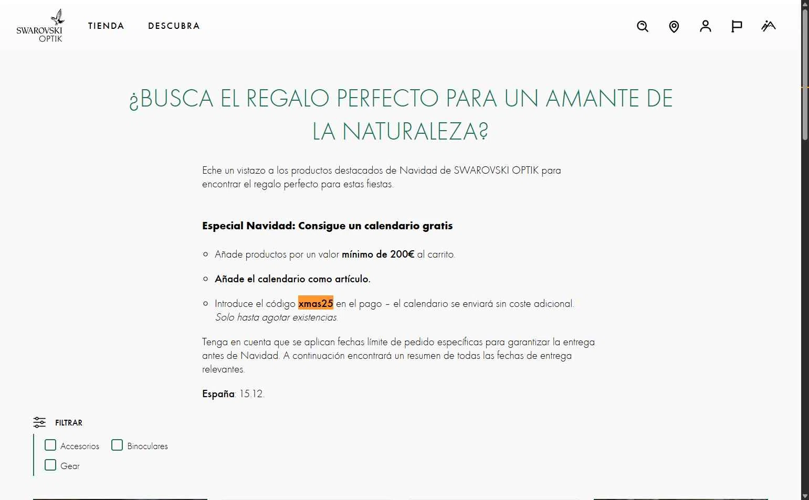809x500 pixels.
Task: Click the FILTRAR label
Action: [x=69, y=423]
